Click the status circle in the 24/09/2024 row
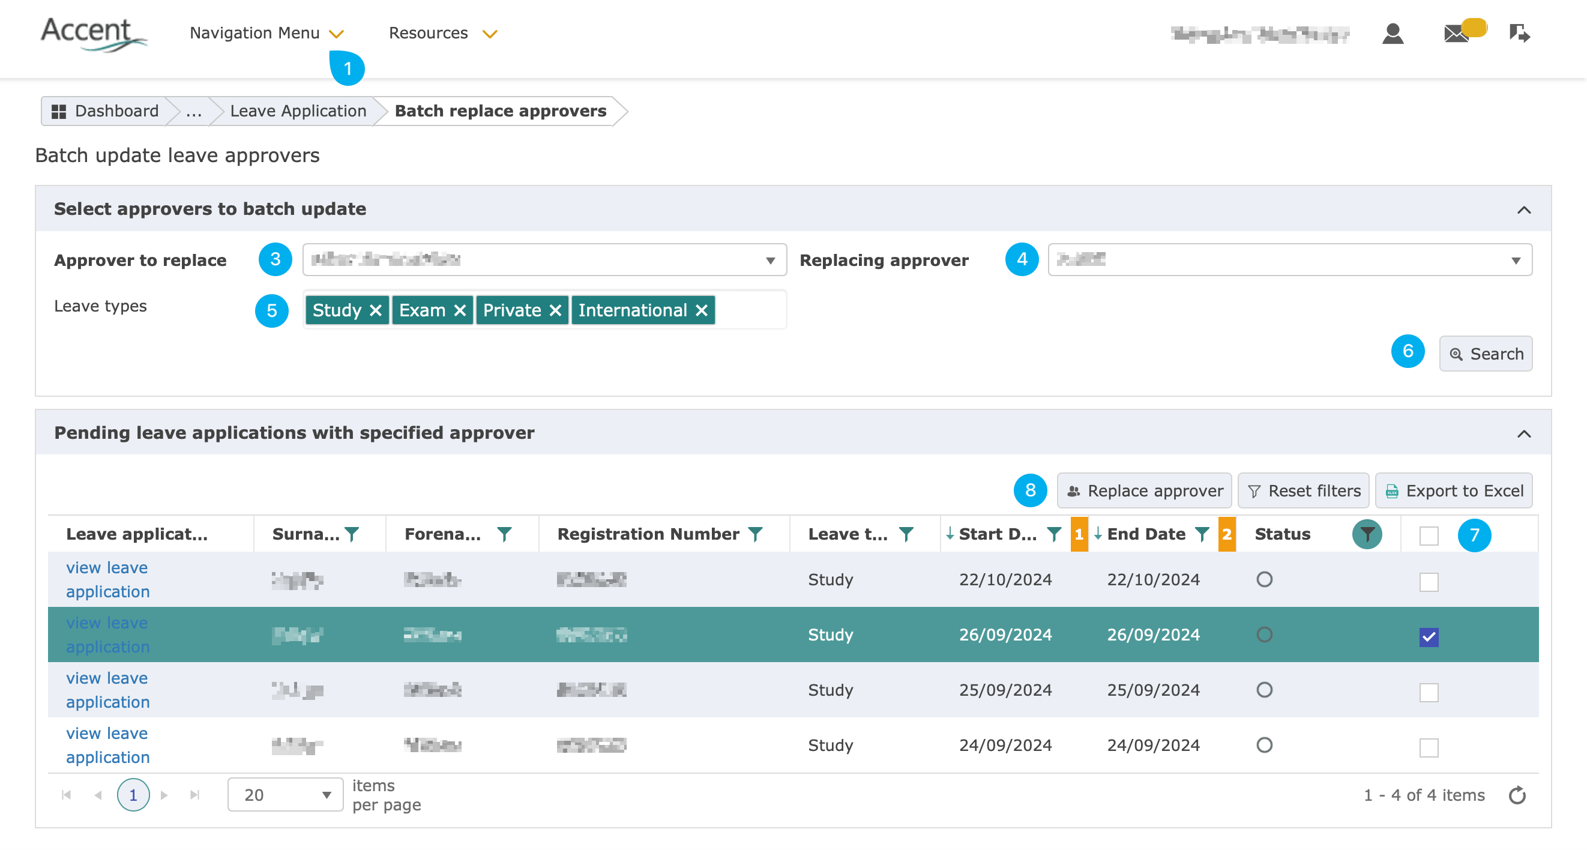The height and width of the screenshot is (850, 1587). (1264, 746)
